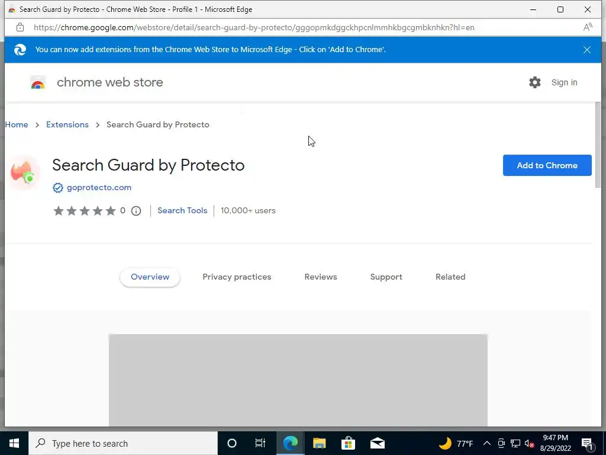The width and height of the screenshot is (606, 455).
Task: Open Task View on the taskbar
Action: (x=260, y=443)
